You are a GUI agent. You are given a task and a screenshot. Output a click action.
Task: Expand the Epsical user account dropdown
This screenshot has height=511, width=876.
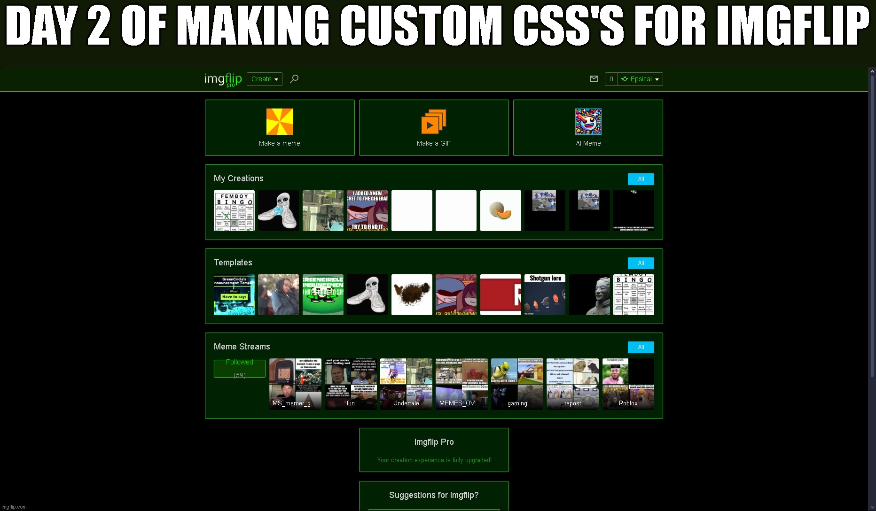pos(640,79)
